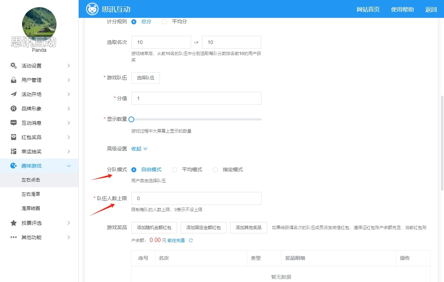
Task: Expand 幸运抽奖 menu chevron
Action: 69,151
